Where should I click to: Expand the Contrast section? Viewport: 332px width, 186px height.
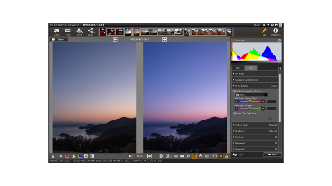click(255, 137)
